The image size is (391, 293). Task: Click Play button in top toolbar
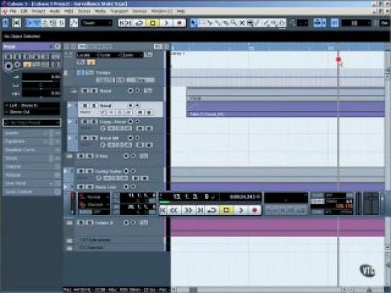pos(166,23)
